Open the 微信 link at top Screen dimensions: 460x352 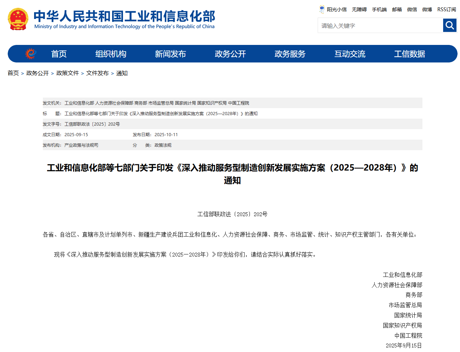pos(412,9)
